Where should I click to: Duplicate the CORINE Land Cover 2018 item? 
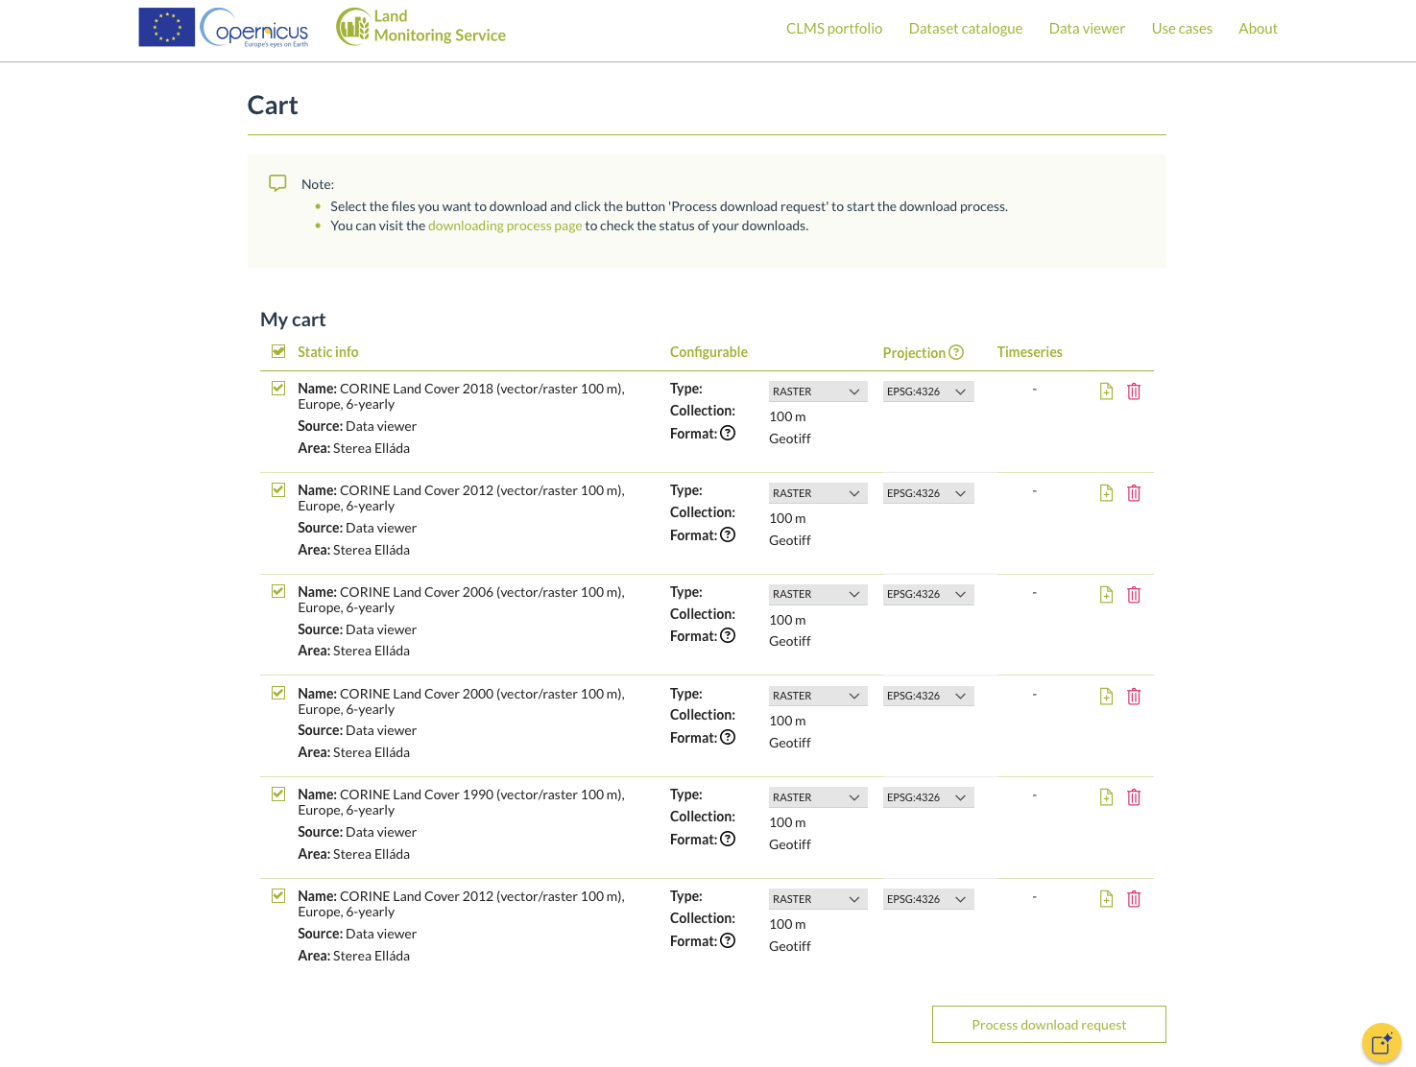click(1106, 391)
